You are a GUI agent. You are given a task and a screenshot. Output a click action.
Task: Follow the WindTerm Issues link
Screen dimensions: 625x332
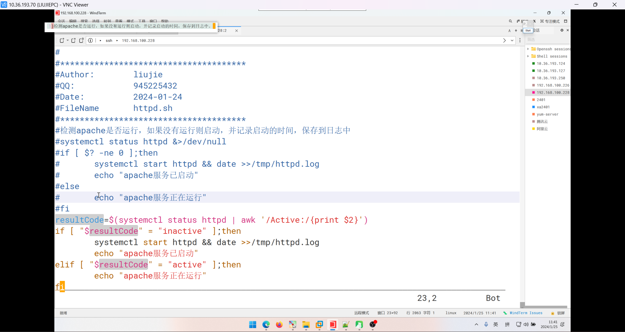(525, 313)
